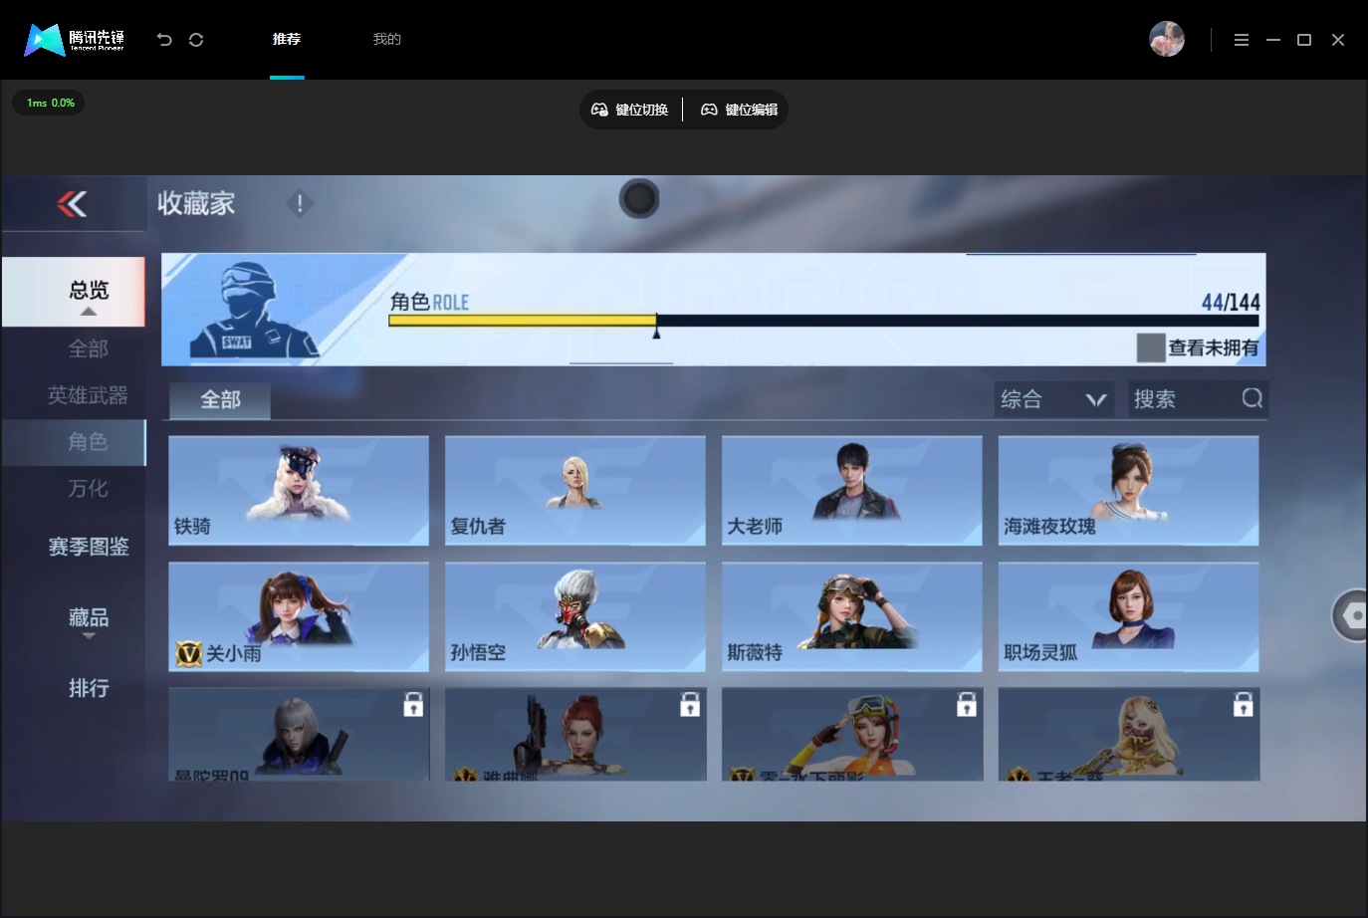Select the 职场灵狐 character card
This screenshot has width=1368, height=918.
point(1129,617)
